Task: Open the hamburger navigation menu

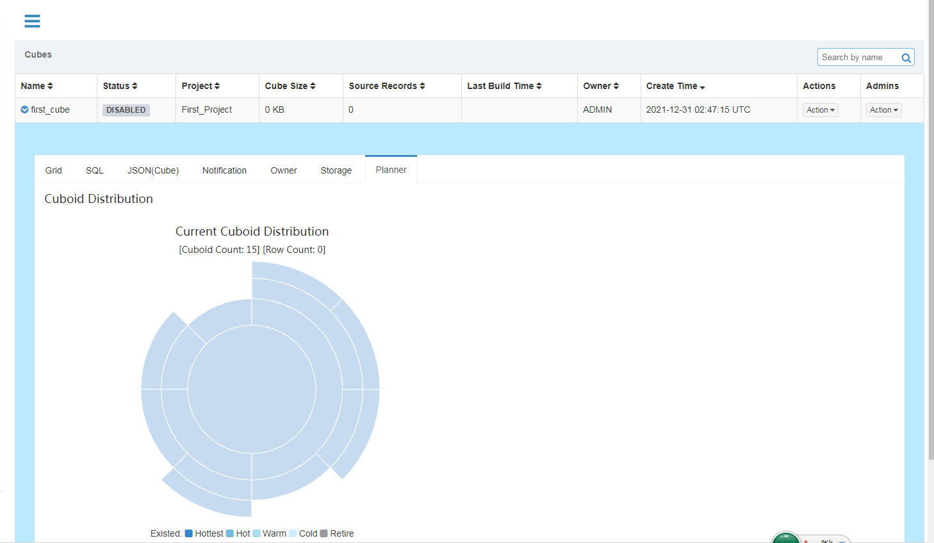Action: pyautogui.click(x=32, y=21)
